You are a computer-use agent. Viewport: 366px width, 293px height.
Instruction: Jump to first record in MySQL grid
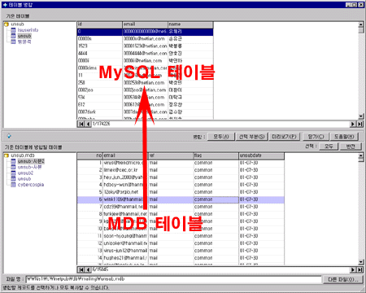81,124
